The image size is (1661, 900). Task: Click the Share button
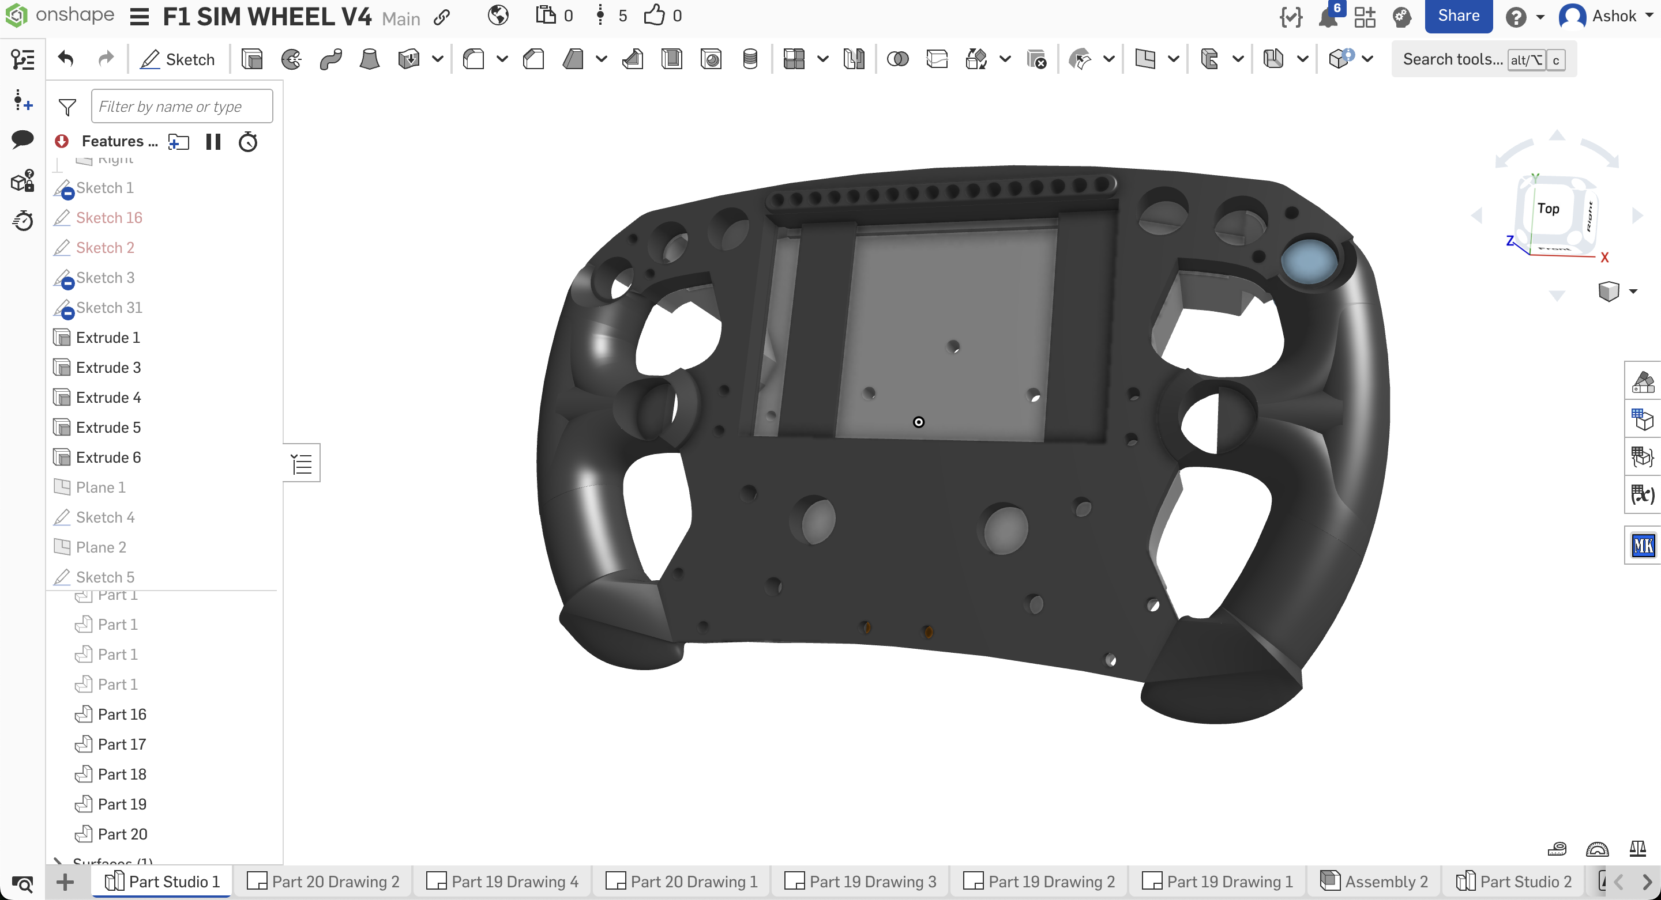coord(1458,16)
